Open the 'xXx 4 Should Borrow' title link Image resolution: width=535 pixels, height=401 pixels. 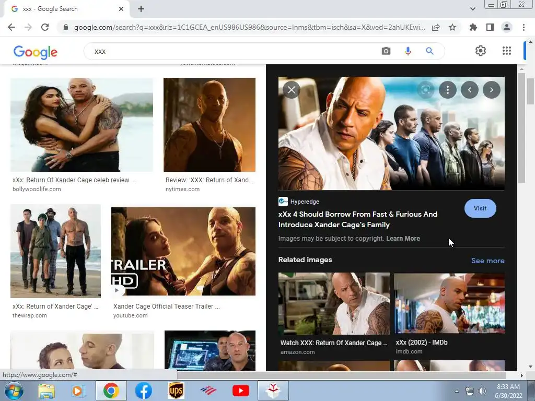coord(357,219)
